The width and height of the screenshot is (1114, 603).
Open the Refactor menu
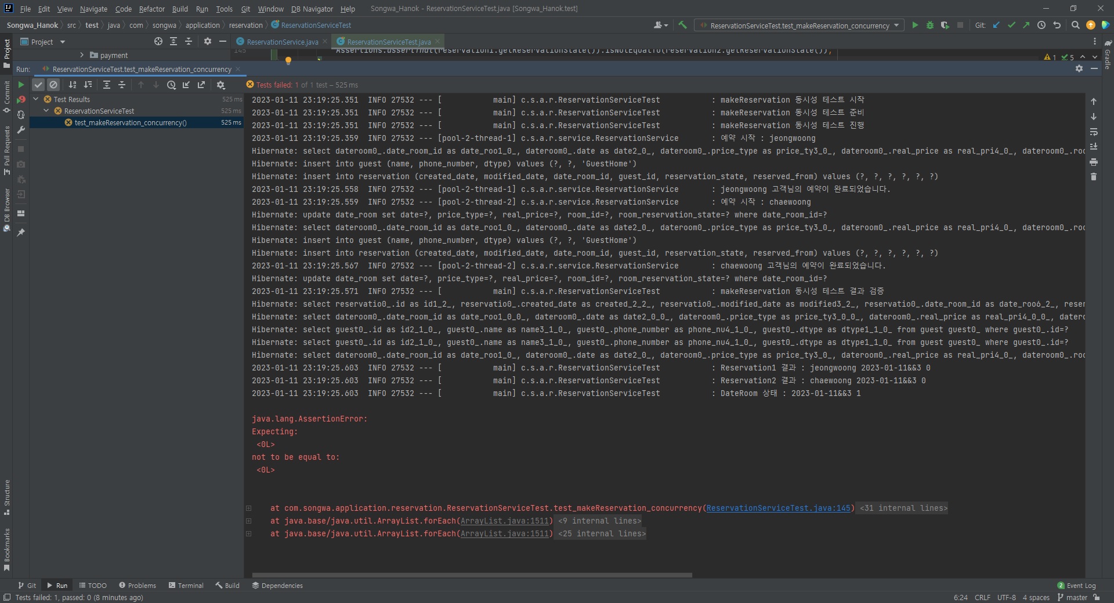point(151,9)
